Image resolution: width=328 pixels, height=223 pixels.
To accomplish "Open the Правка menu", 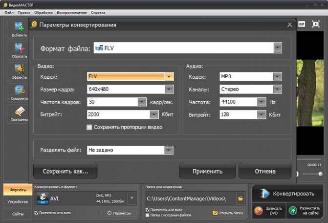I will [24, 13].
